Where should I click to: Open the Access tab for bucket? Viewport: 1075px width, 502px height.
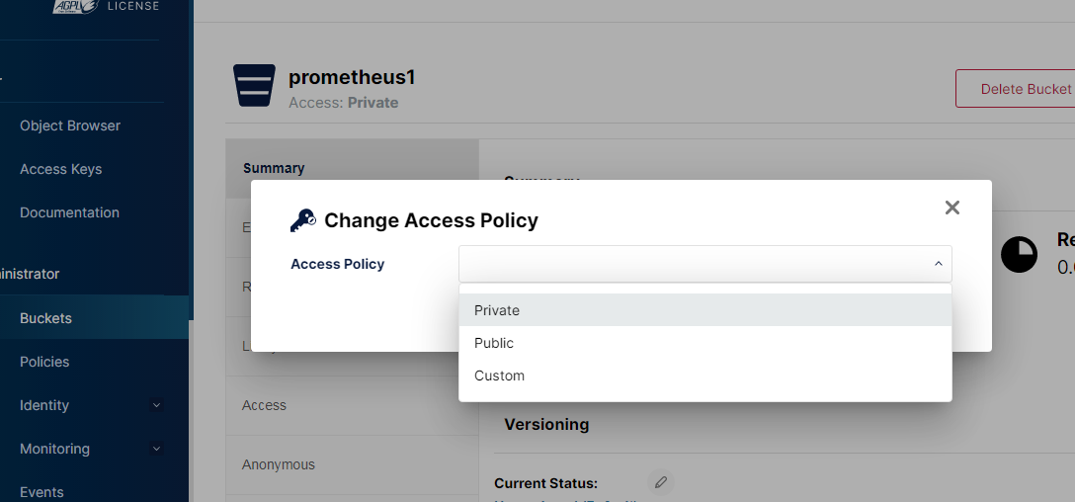(264, 405)
